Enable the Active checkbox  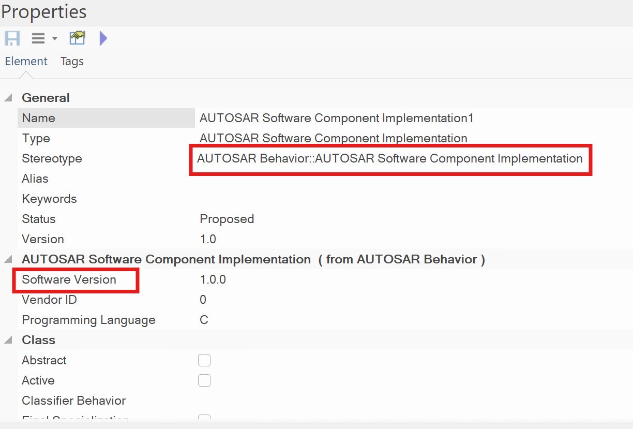204,380
